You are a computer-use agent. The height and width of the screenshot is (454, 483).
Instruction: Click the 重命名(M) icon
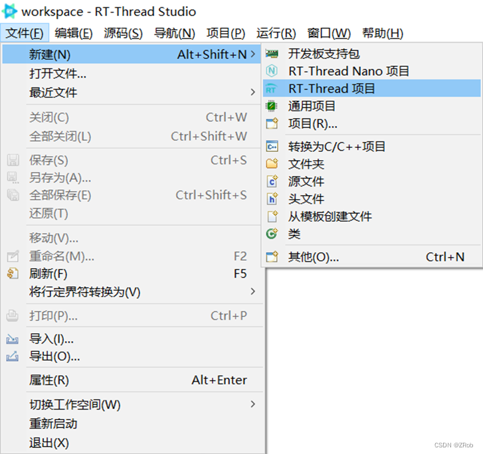tap(13, 256)
